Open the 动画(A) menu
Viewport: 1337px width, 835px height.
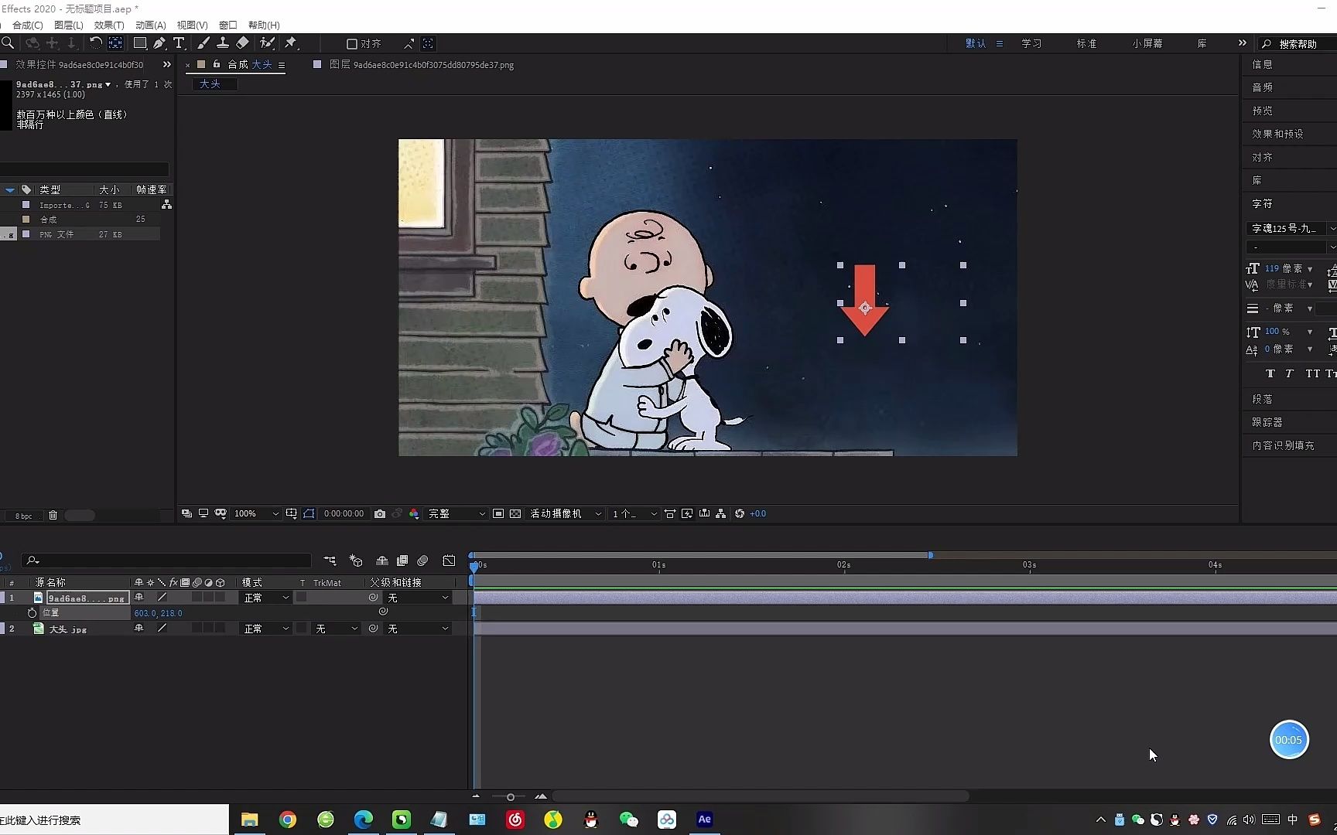click(151, 26)
